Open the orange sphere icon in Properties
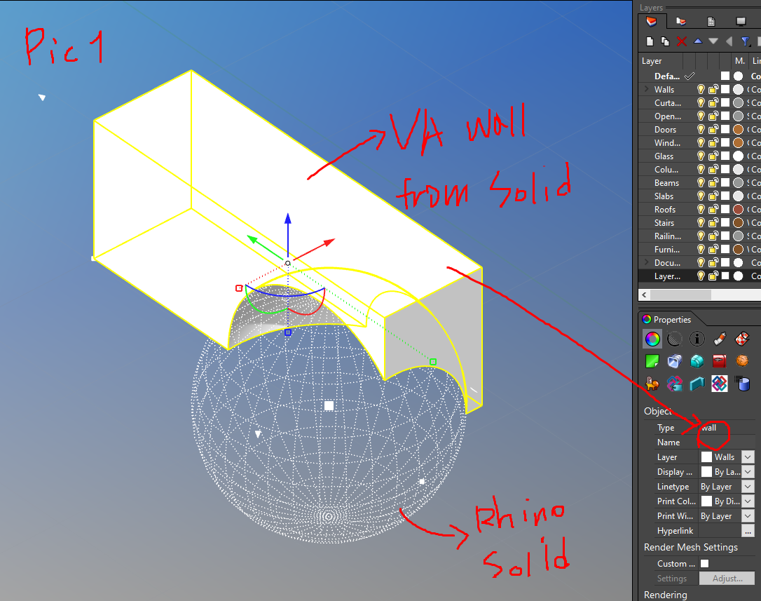 [x=742, y=361]
